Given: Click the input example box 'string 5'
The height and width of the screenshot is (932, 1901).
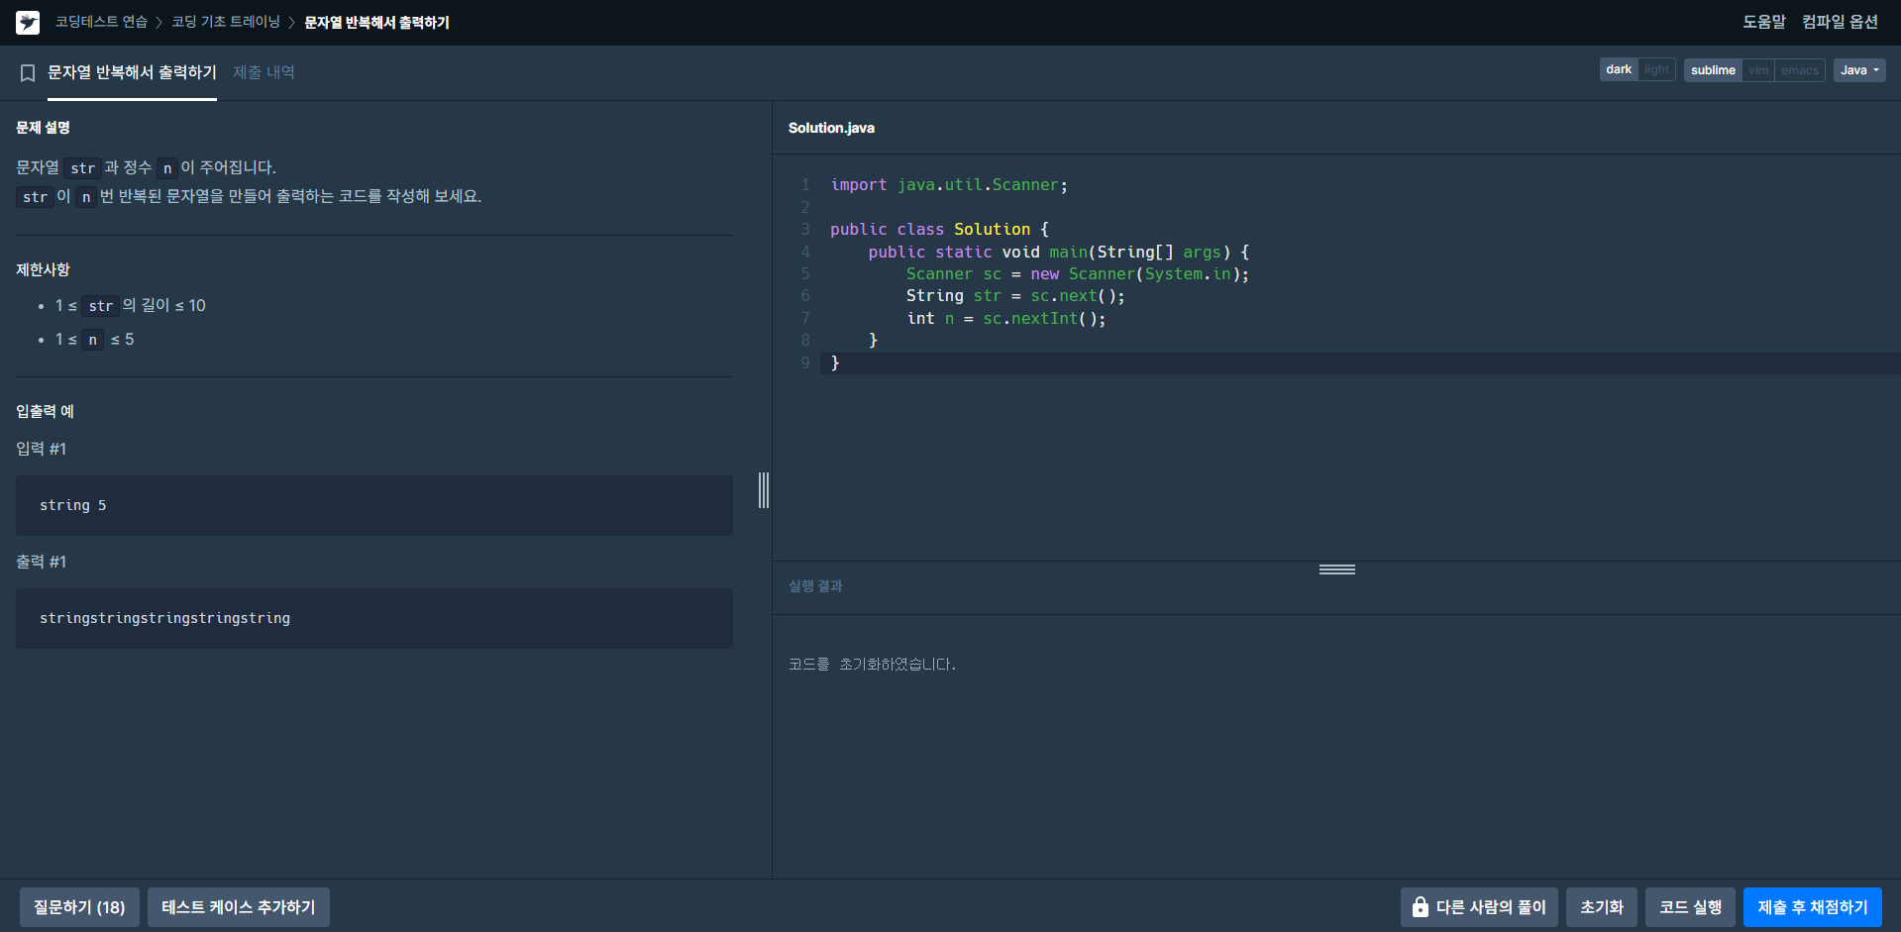Looking at the screenshot, I should (x=374, y=506).
